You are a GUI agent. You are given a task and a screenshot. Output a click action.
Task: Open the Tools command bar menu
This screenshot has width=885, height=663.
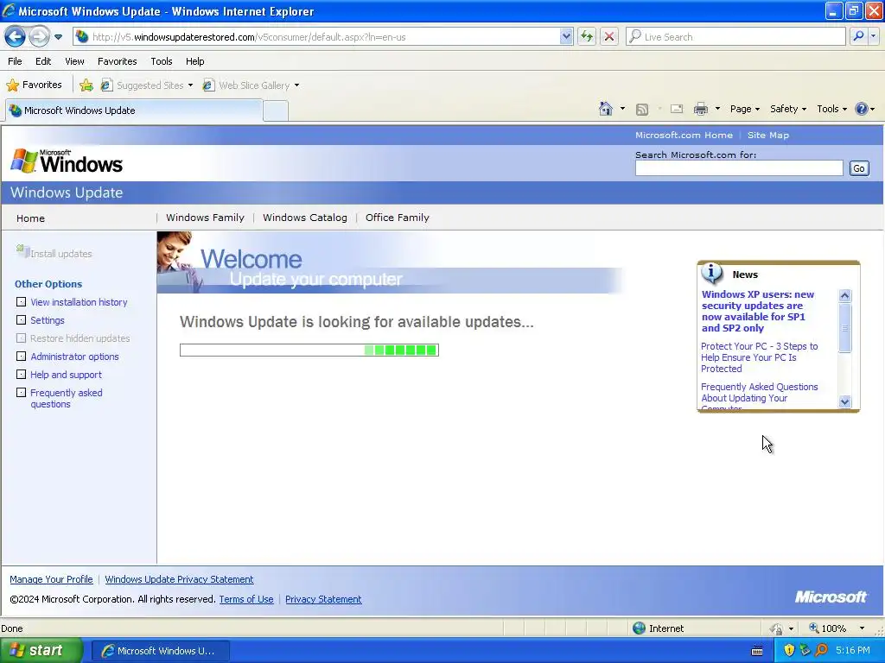point(832,109)
